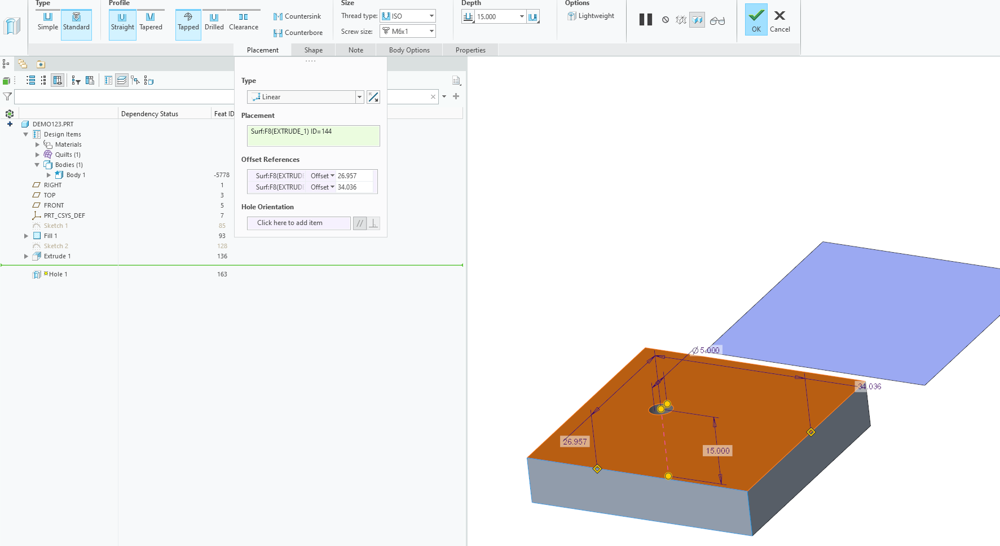Image resolution: width=1000 pixels, height=546 pixels.
Task: Pause the feature with the pause icon
Action: pos(645,20)
